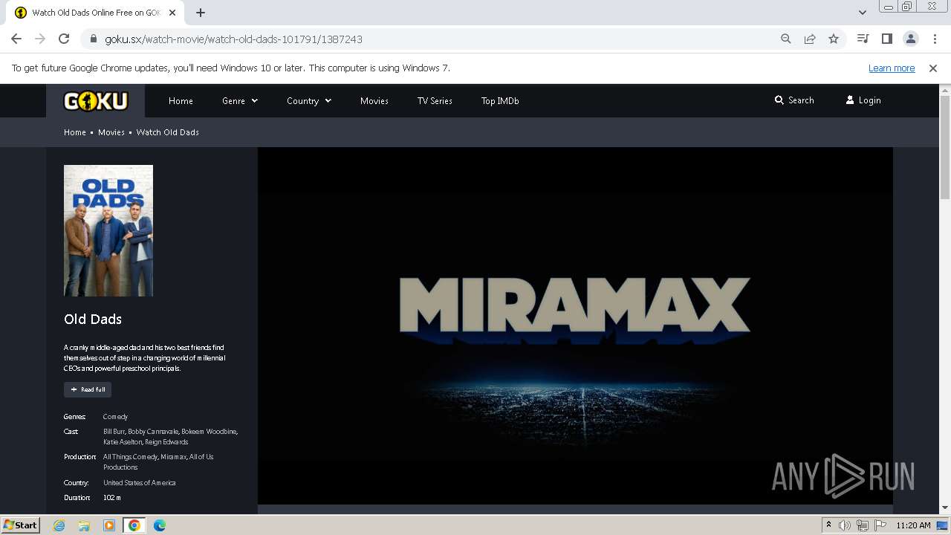Screen dimensions: 951x535
Task: Open Bokeem Woodbine cast link
Action: pyautogui.click(x=209, y=432)
